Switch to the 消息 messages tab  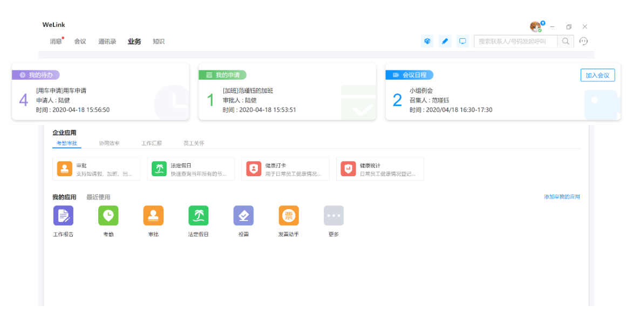(56, 41)
